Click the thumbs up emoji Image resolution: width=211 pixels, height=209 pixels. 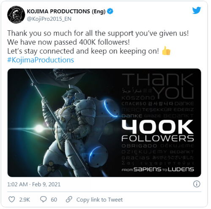(x=166, y=51)
